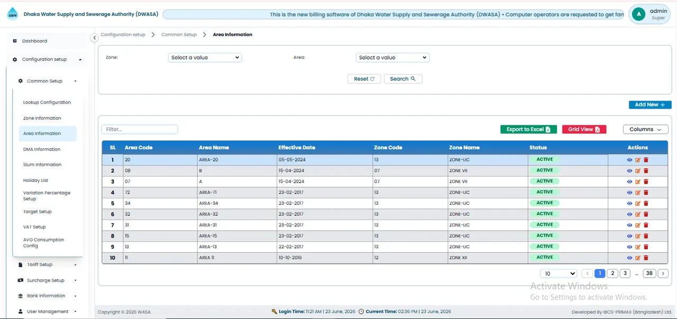Expand the Tariff Setup menu

47,265
